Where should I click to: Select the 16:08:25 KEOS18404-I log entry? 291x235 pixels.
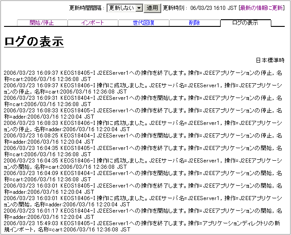143,139
